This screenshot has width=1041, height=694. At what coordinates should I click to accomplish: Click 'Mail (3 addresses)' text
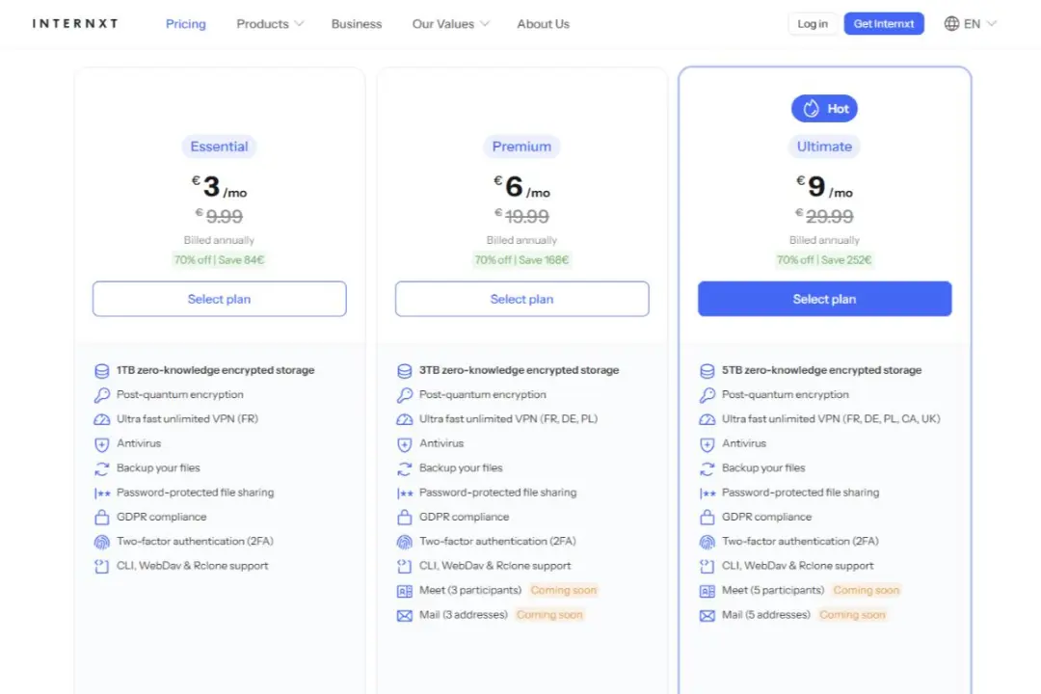point(464,614)
